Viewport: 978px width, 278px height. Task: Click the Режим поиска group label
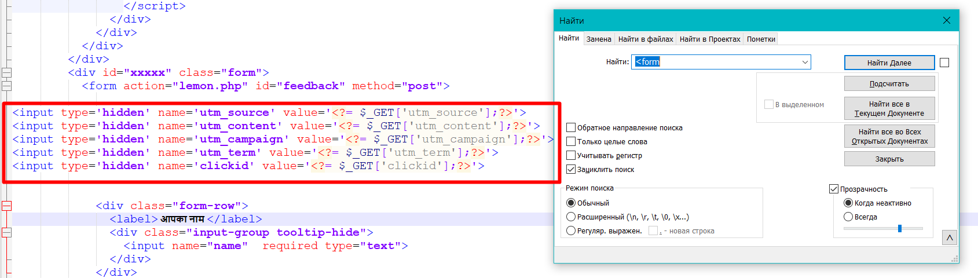click(x=589, y=188)
